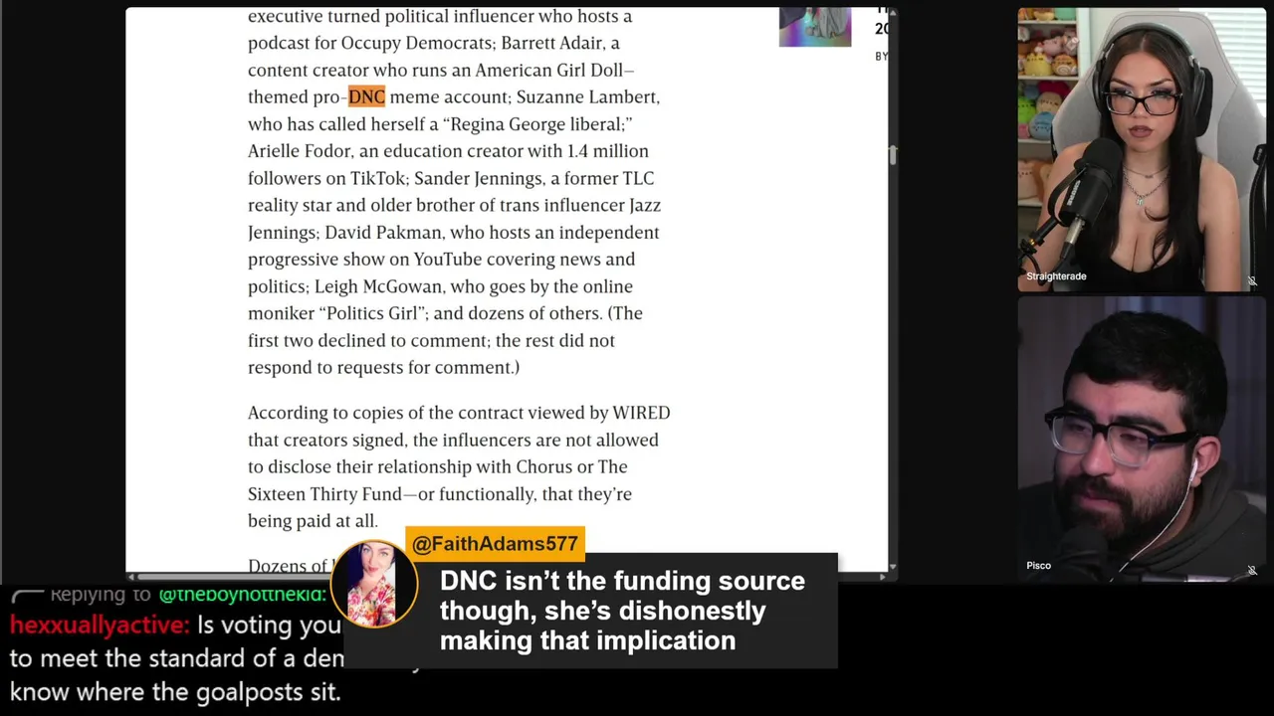The width and height of the screenshot is (1274, 716).
Task: Click the hexxuallyactive username in chat
Action: 99,626
